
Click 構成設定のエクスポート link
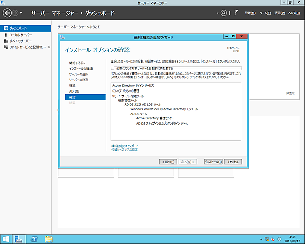[125, 146]
